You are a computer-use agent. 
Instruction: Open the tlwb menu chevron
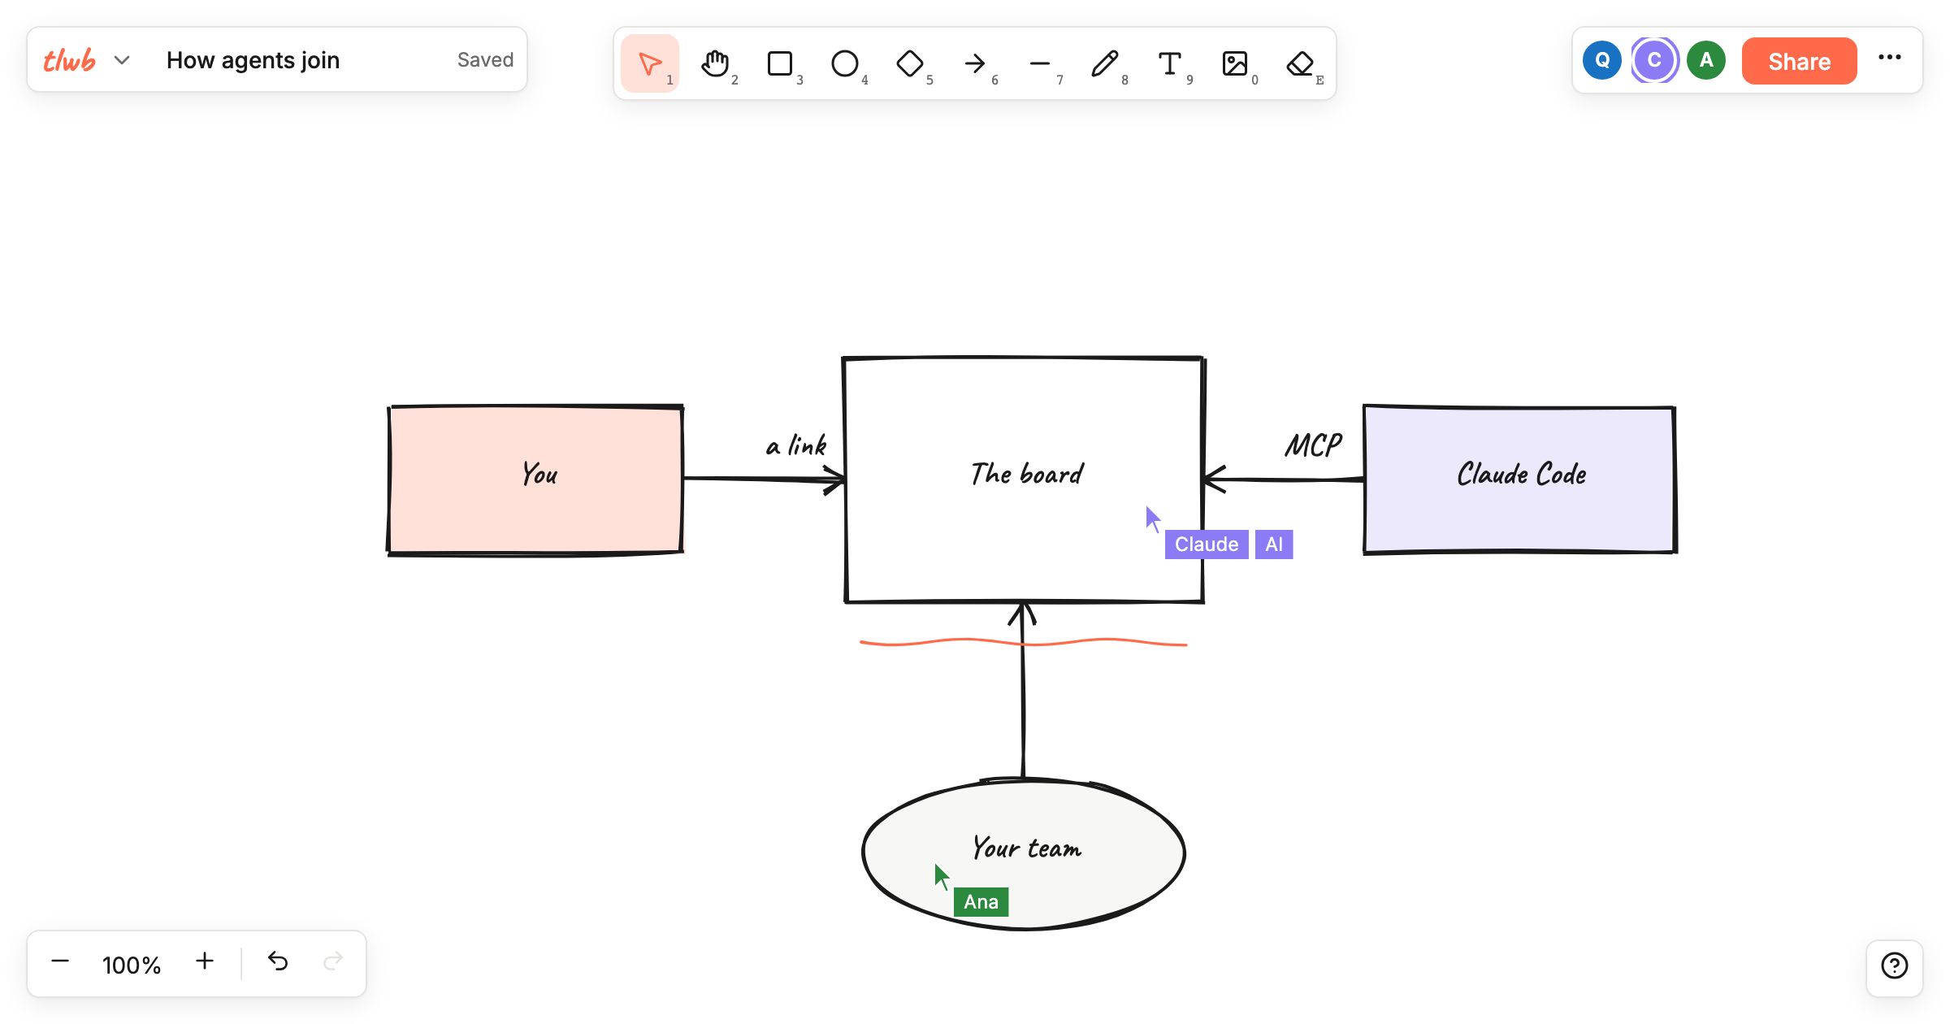[x=122, y=60]
